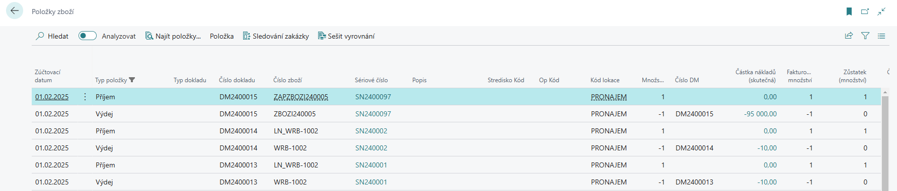Viewport: 897px width, 191px height.
Task: Open cost amount -95 000,00
Action: pyautogui.click(x=761, y=114)
